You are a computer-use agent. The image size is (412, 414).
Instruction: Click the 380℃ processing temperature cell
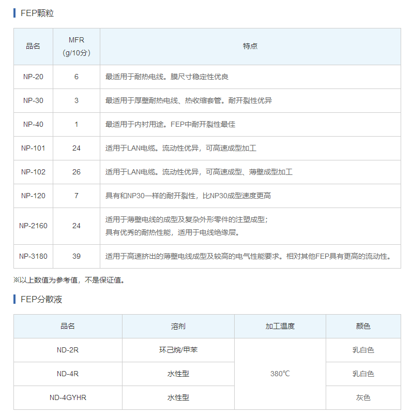click(x=280, y=374)
